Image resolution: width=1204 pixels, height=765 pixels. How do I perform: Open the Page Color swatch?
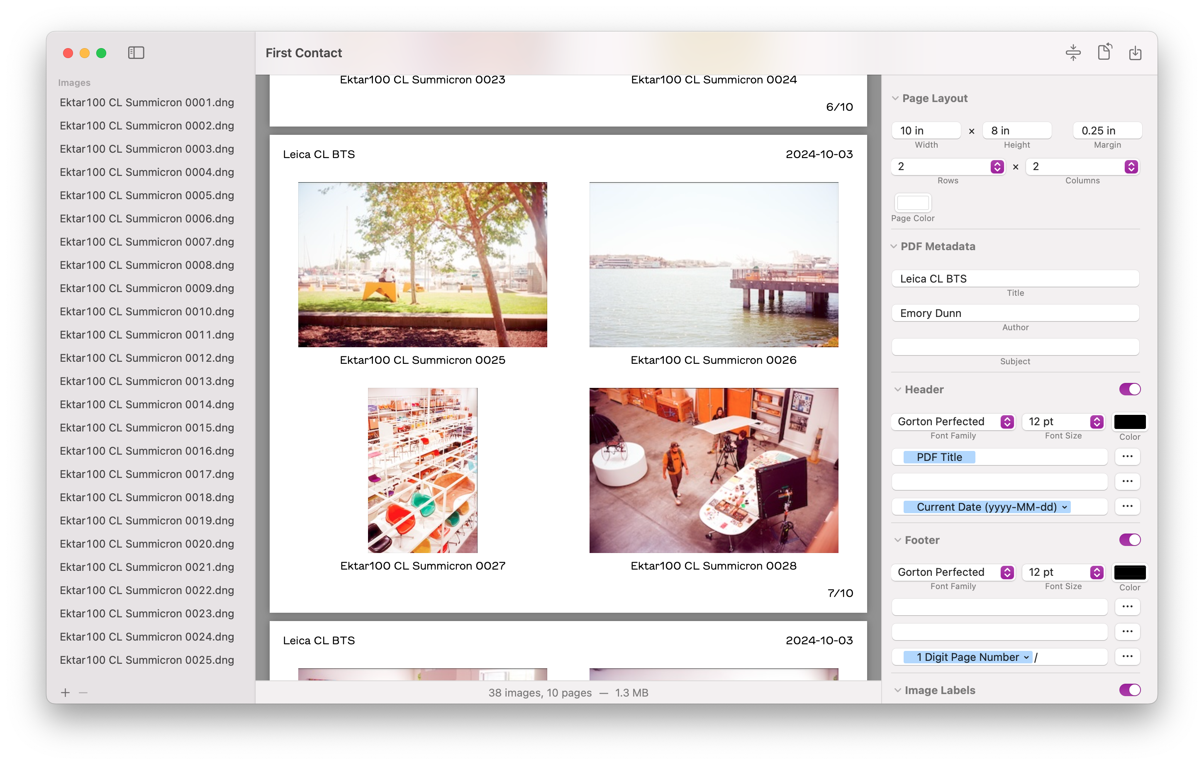coord(912,202)
